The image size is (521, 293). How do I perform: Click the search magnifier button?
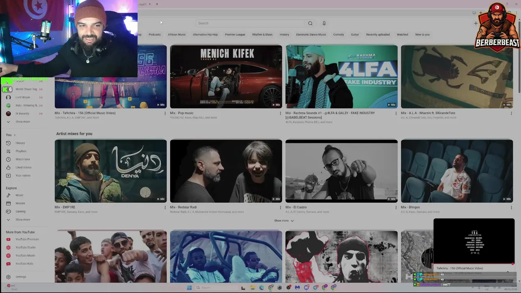pos(310,23)
